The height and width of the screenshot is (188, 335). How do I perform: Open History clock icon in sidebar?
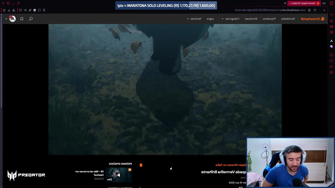coord(331,61)
